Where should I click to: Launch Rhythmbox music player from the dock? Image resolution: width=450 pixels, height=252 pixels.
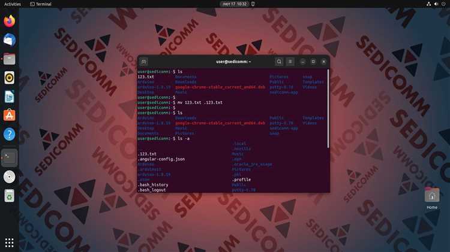[x=9, y=78]
